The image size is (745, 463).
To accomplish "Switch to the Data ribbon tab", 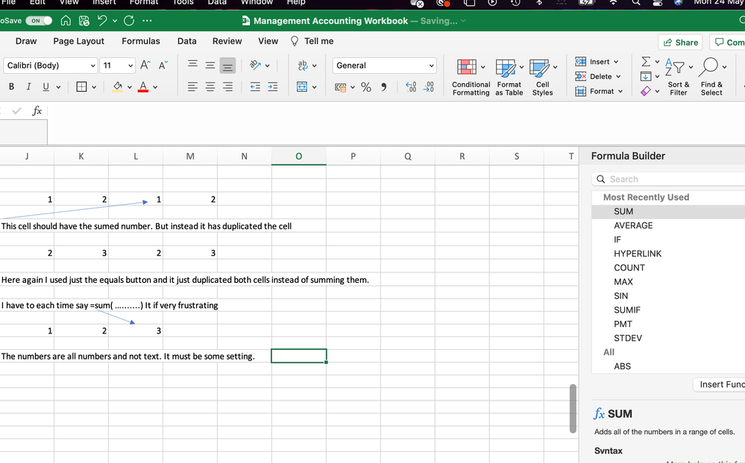I will pyautogui.click(x=186, y=41).
